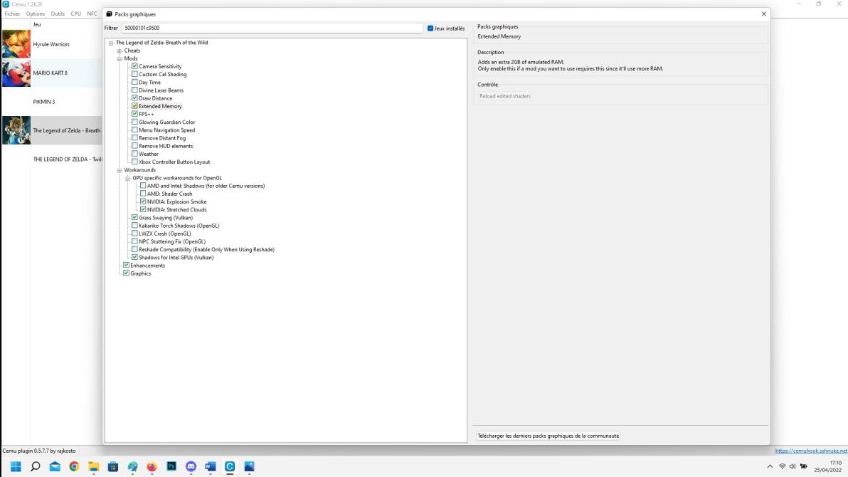Disable NVIDIA: Explosion Smoke workaround
The image size is (848, 477).
pyautogui.click(x=143, y=201)
